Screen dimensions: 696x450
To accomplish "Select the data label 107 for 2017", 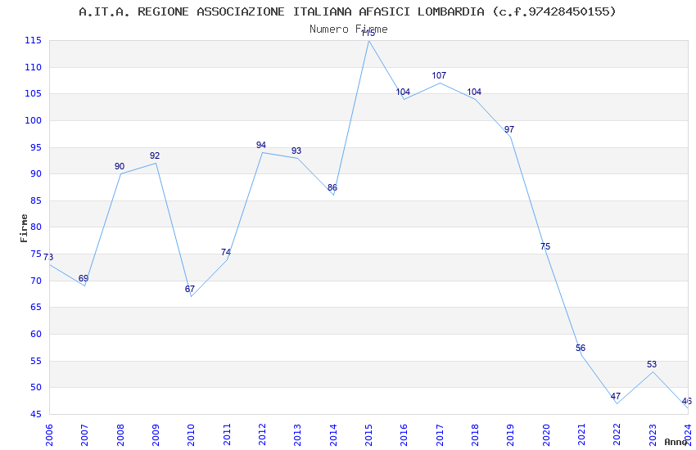I will point(439,75).
